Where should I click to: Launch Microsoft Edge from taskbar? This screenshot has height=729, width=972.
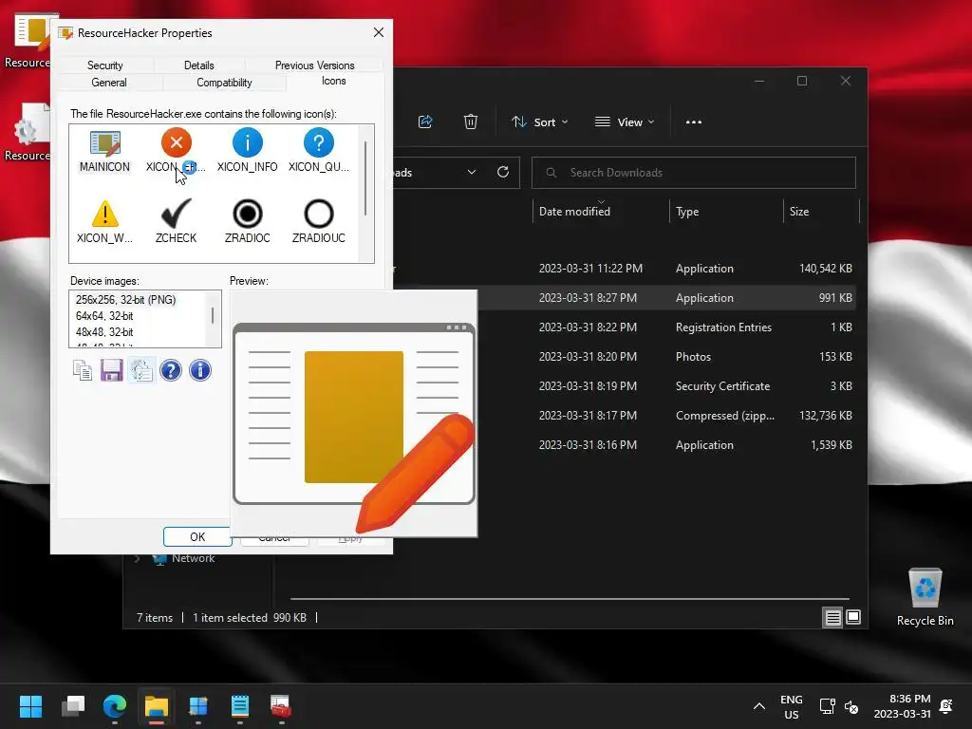tap(115, 706)
